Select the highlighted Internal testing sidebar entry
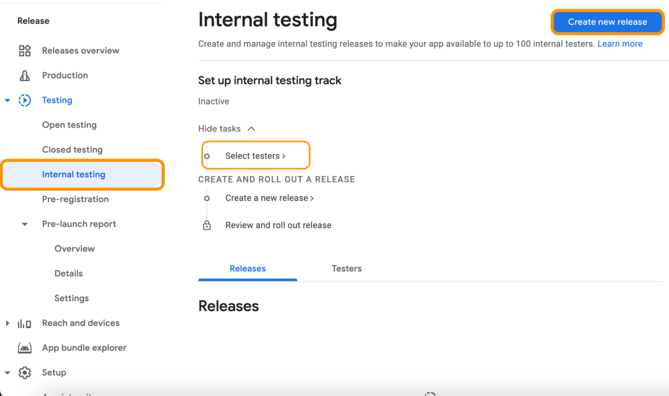669x396 pixels. pos(74,174)
